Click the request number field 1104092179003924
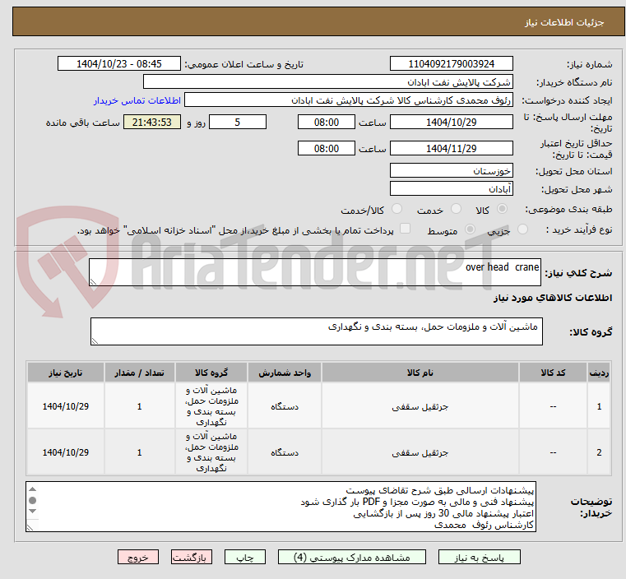The image size is (626, 579). [x=451, y=64]
